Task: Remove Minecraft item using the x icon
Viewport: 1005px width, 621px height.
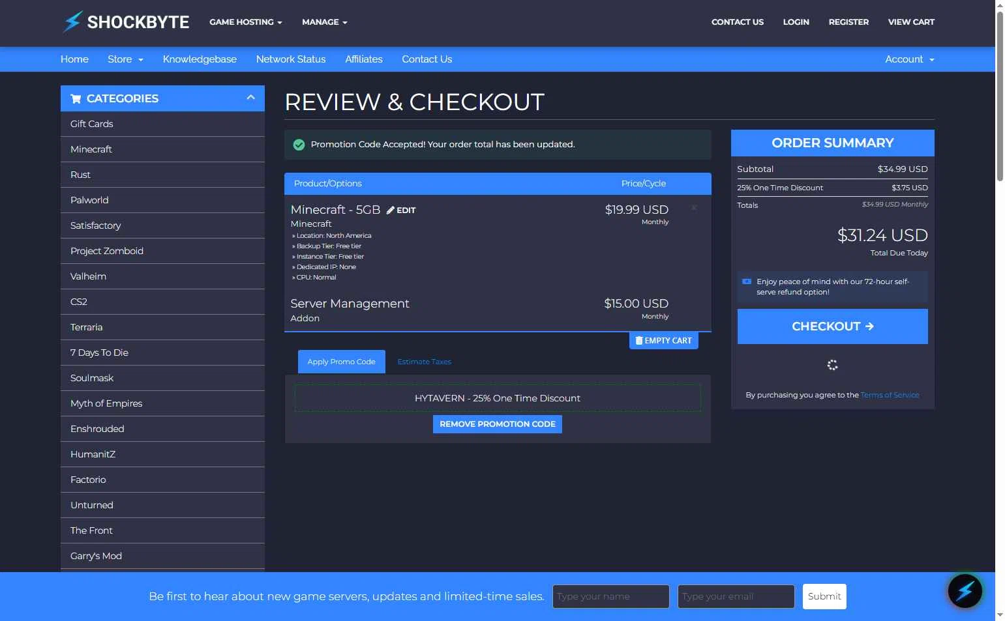Action: coord(694,208)
